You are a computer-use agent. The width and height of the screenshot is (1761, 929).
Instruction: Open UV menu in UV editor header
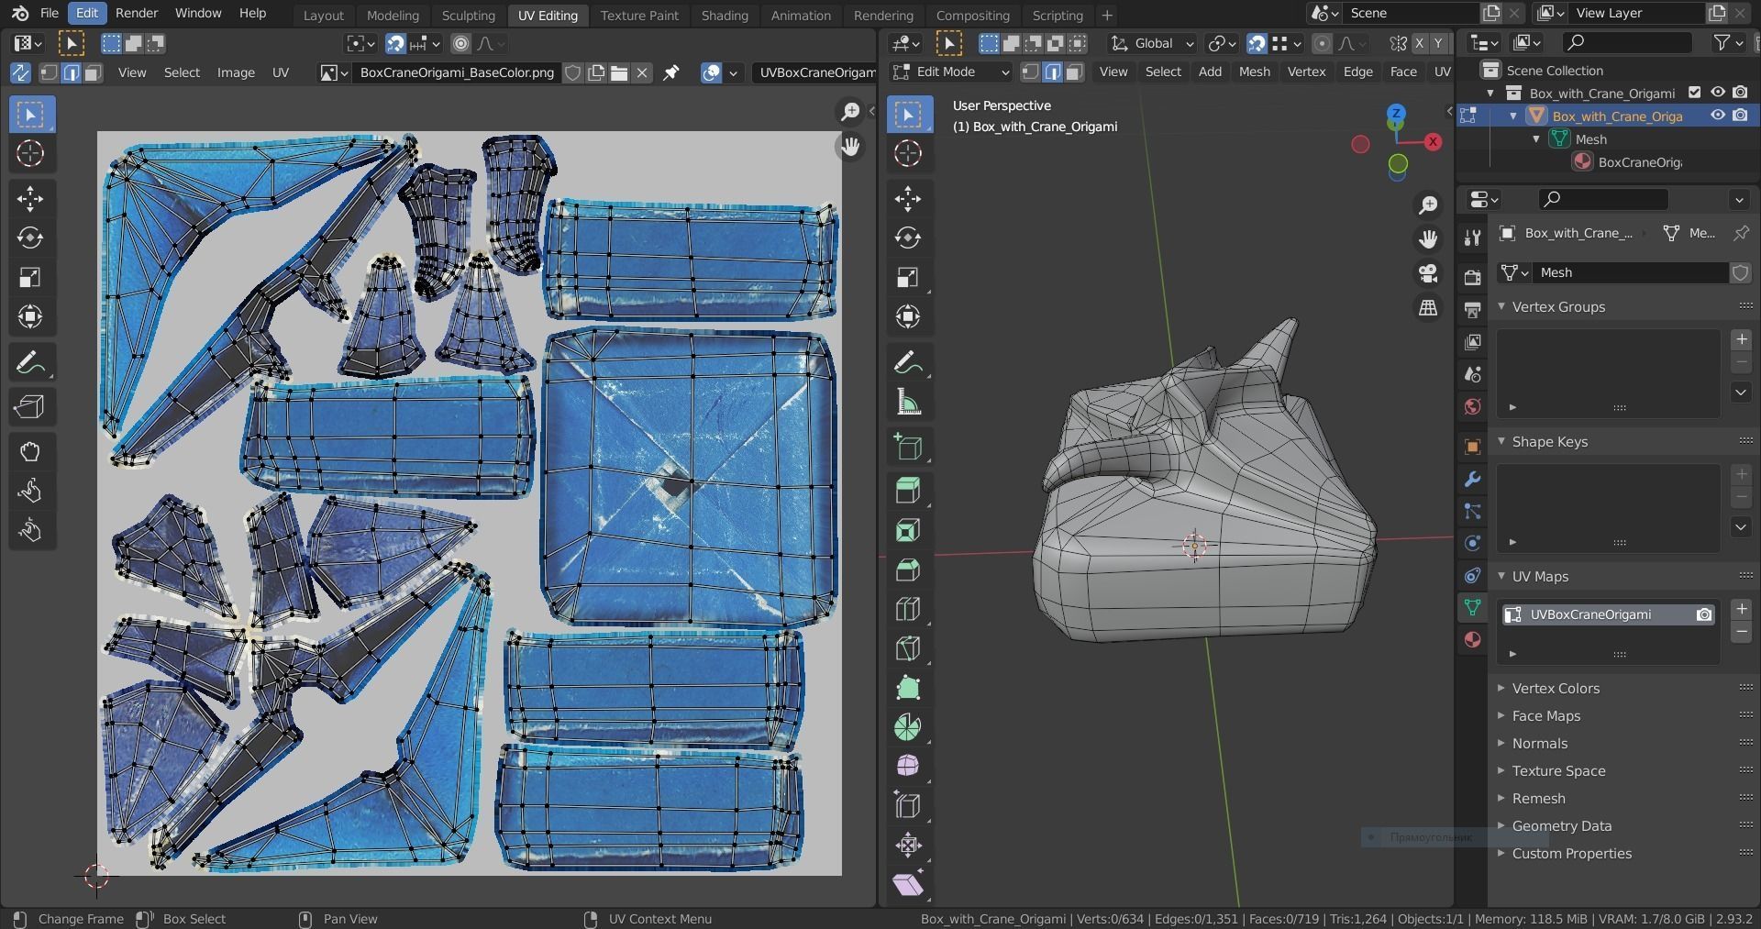coord(281,72)
